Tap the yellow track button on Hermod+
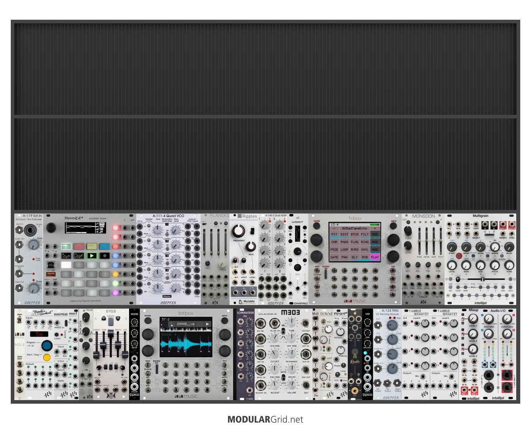Screen dimensions: 531x427 (92, 246)
